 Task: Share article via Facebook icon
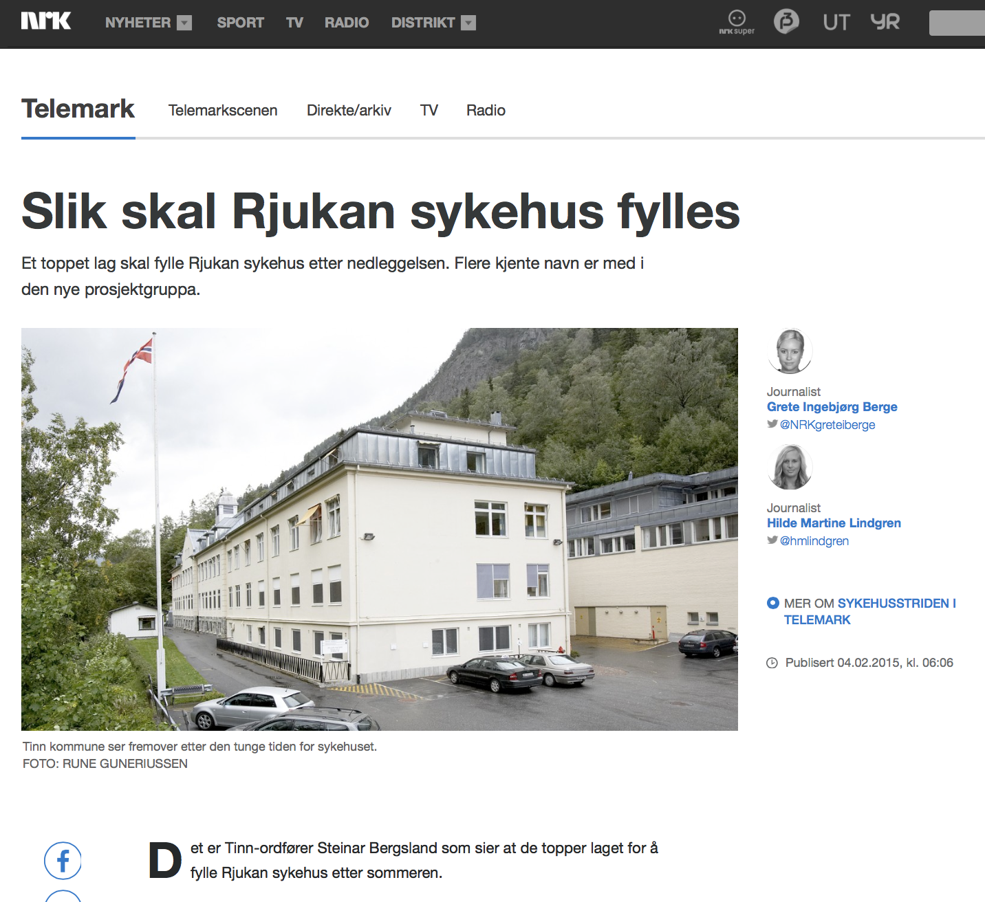tap(63, 861)
